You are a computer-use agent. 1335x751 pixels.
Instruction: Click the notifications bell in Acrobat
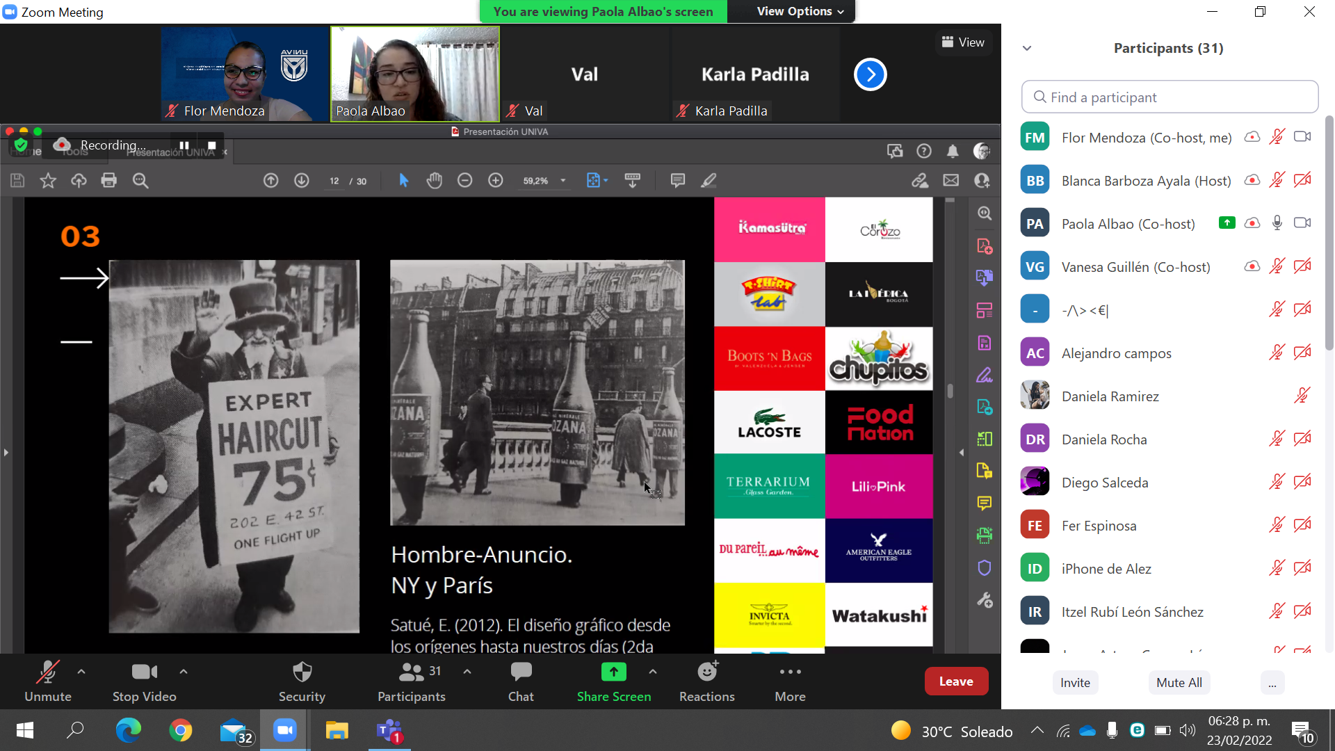tap(953, 151)
